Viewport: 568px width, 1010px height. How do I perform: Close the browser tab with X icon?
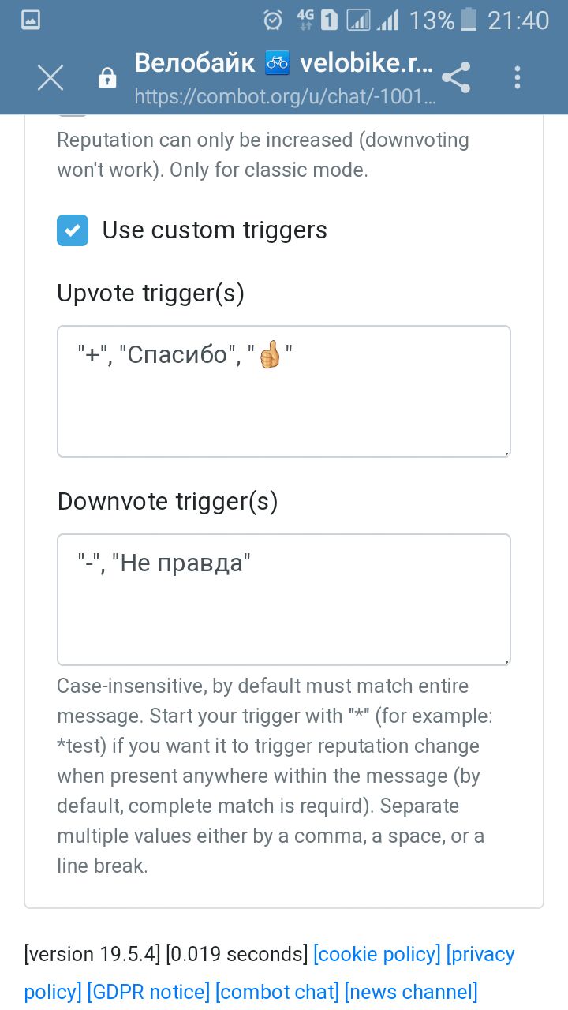[x=50, y=77]
